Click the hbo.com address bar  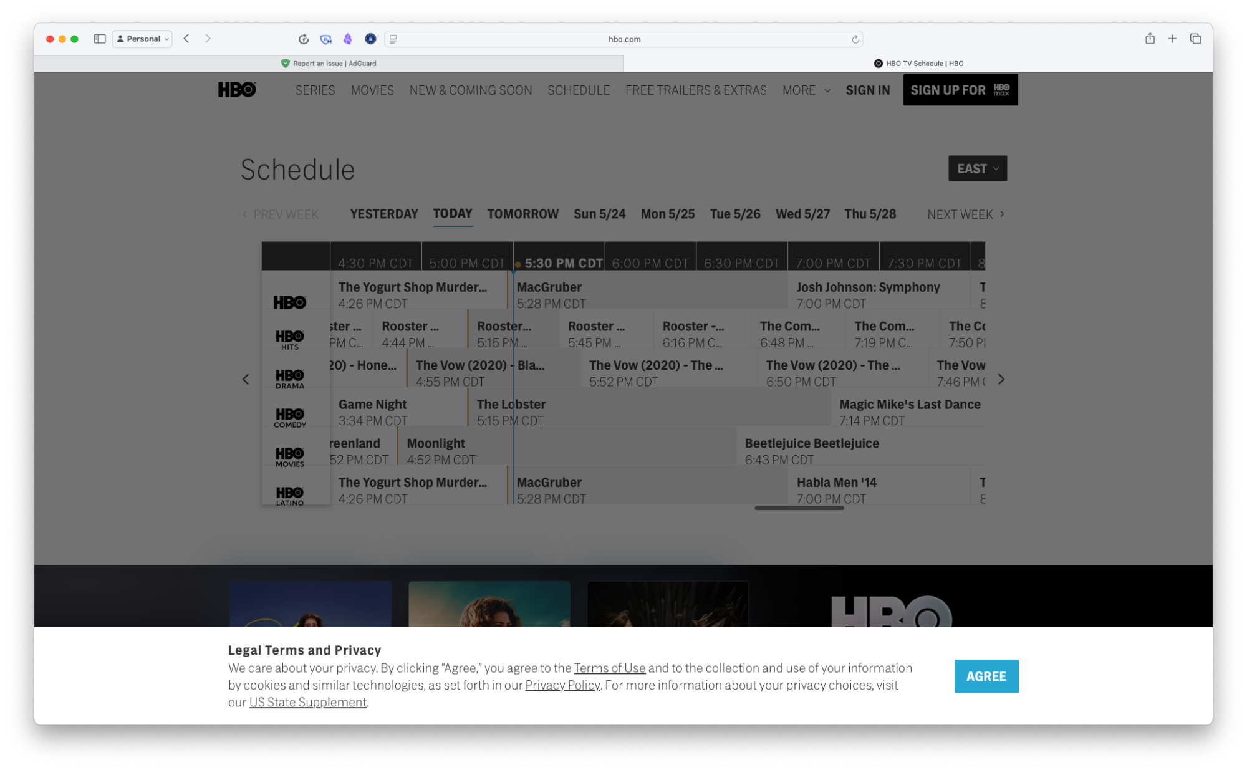pos(623,39)
